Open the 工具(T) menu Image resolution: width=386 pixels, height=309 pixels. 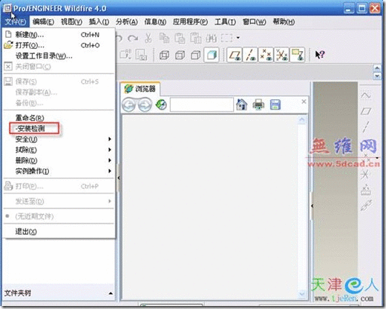coord(225,22)
